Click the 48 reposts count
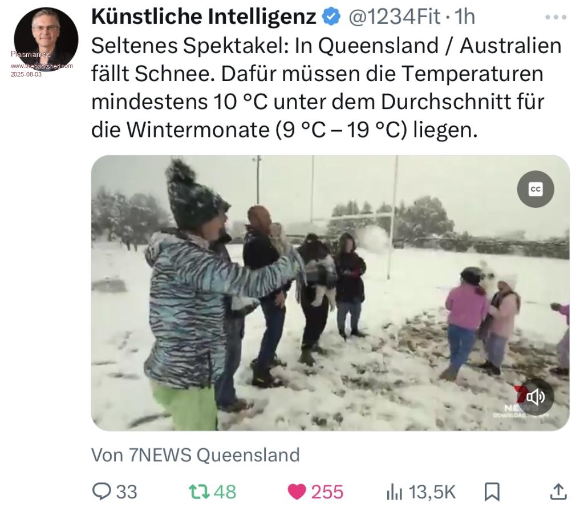584x515 pixels. click(225, 492)
